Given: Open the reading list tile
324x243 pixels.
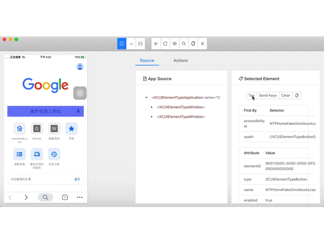Looking at the screenshot, I should coord(20,154).
